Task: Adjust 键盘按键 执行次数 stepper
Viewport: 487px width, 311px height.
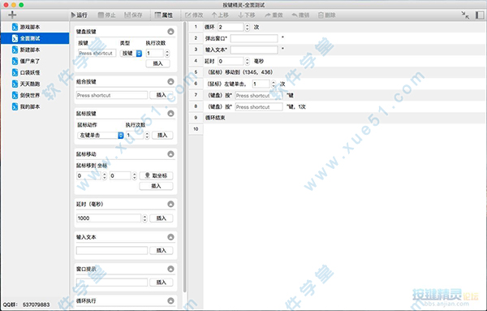Action: coord(167,54)
